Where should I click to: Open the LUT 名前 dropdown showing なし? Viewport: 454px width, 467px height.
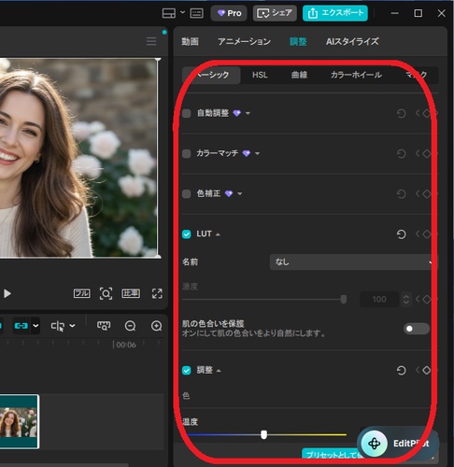pos(353,262)
